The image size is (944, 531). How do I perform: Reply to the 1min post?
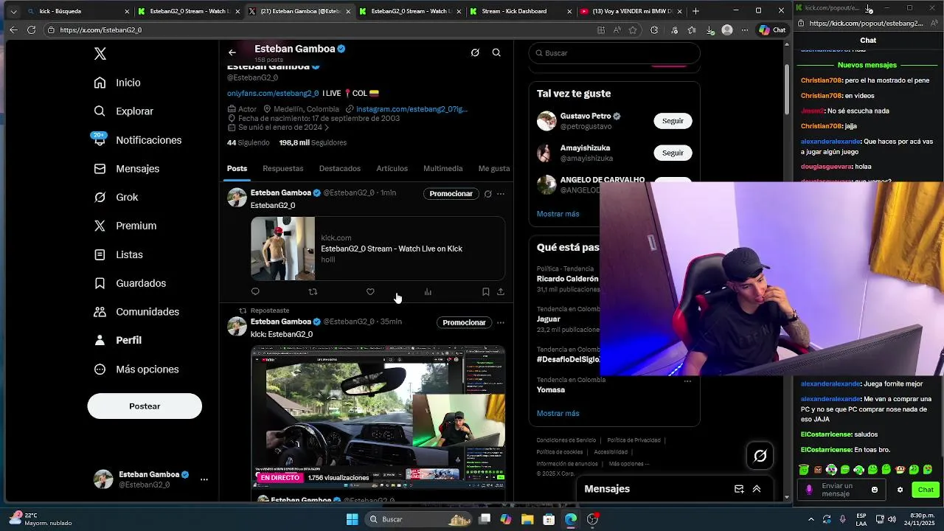[255, 292]
